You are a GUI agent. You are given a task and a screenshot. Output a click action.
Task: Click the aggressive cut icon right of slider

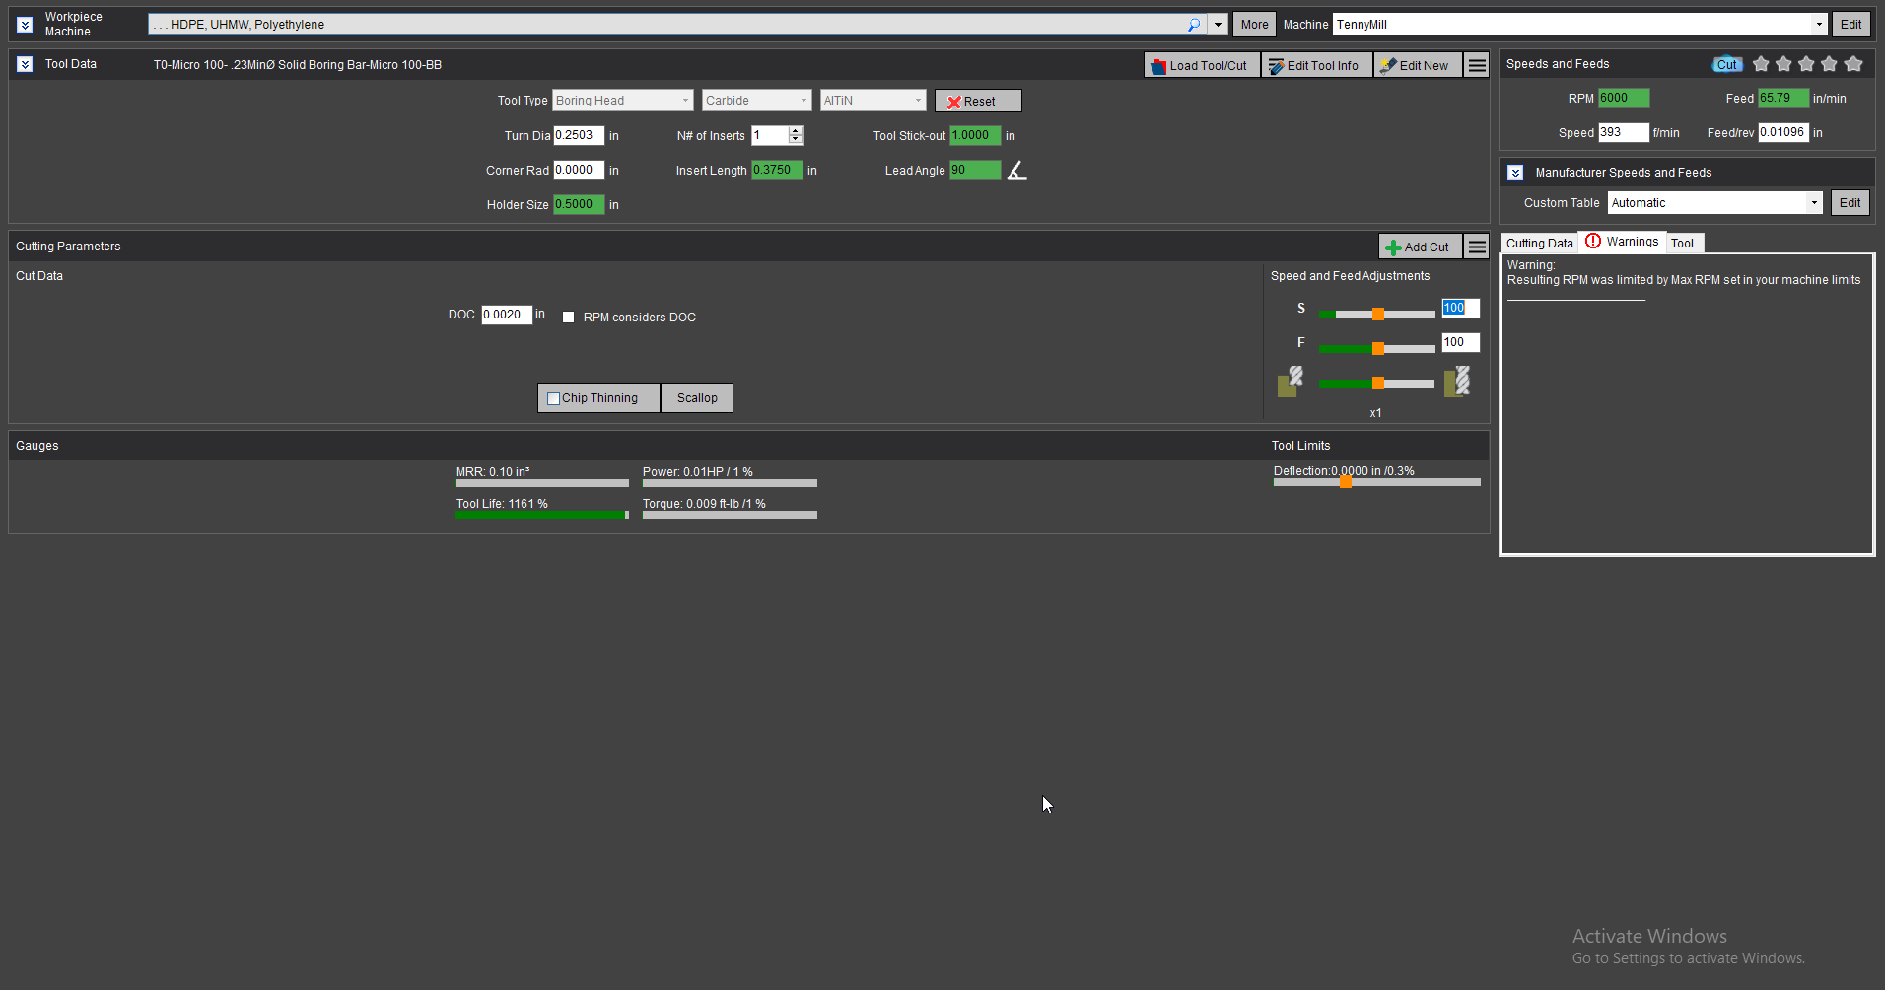tap(1457, 383)
